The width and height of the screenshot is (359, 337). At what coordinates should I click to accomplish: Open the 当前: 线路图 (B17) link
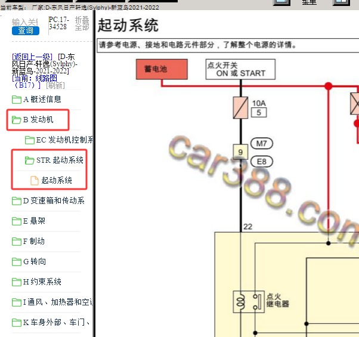pyautogui.click(x=35, y=82)
